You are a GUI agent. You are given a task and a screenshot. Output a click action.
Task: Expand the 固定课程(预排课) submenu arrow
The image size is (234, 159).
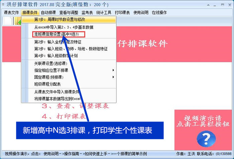113,77
